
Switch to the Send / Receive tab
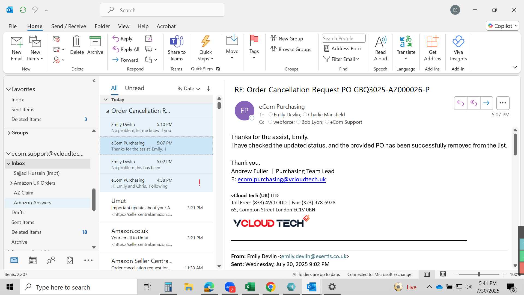coord(69,26)
